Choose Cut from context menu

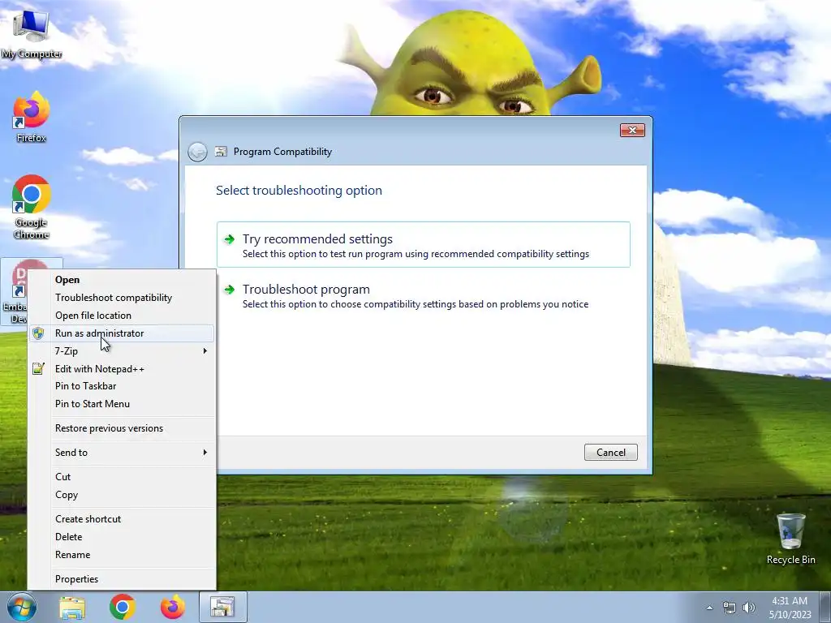click(x=122, y=477)
